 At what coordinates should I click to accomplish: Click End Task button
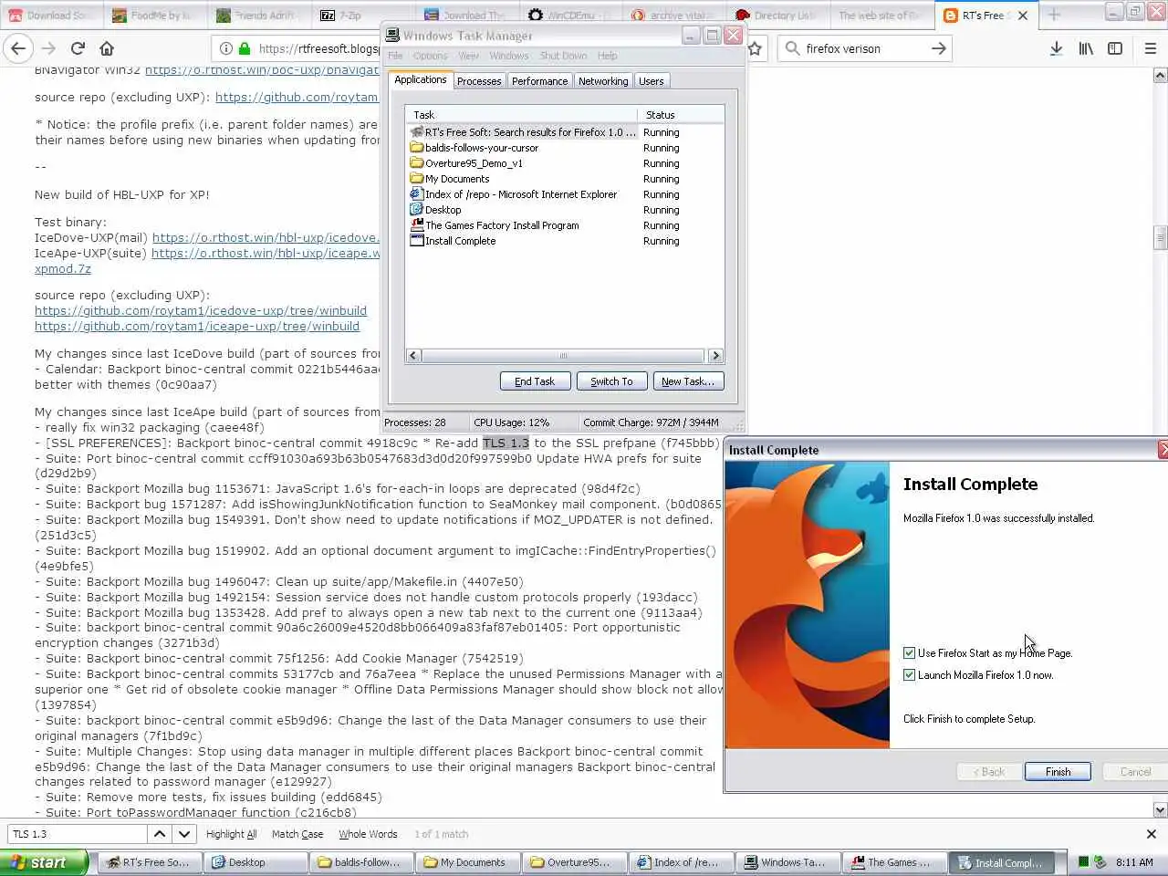(535, 381)
